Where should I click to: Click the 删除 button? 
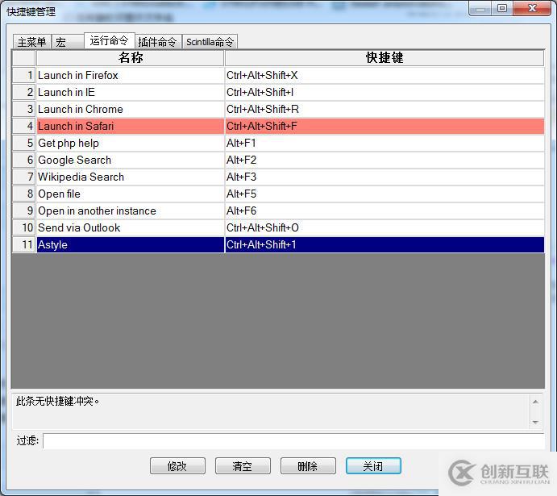pos(308,466)
